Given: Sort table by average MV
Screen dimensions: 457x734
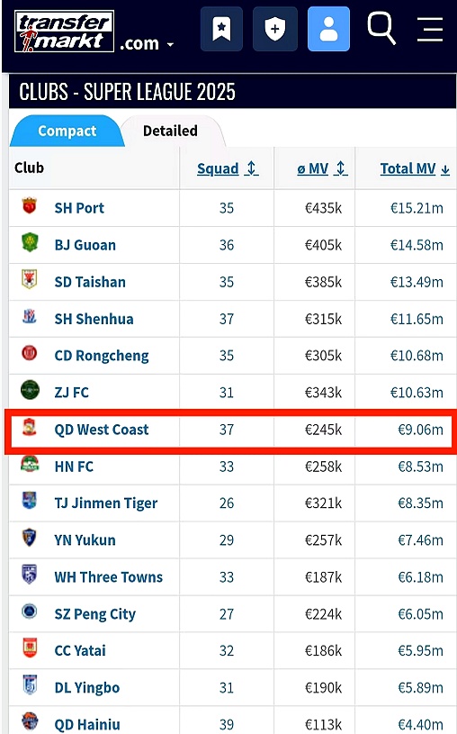Looking at the screenshot, I should [322, 168].
